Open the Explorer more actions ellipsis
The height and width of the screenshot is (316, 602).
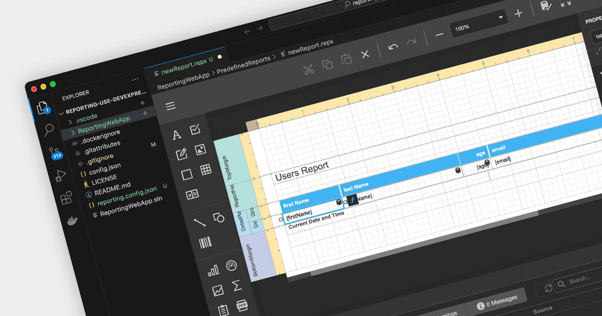(135, 79)
